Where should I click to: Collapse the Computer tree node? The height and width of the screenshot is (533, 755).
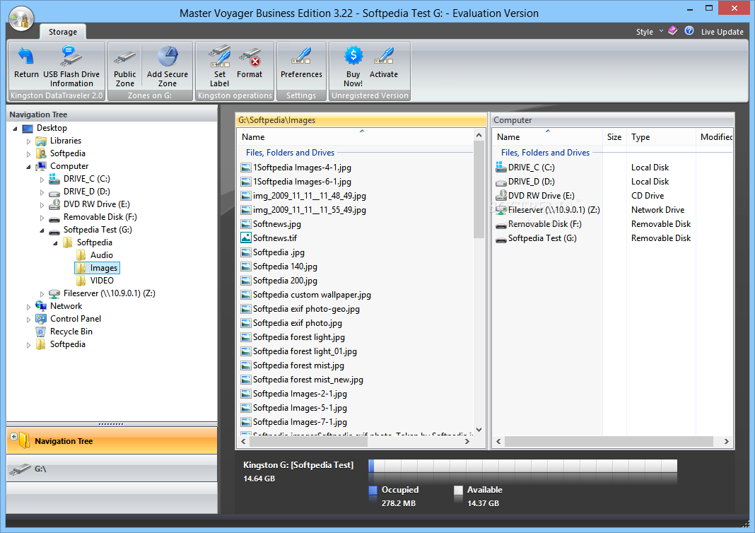[x=28, y=167]
